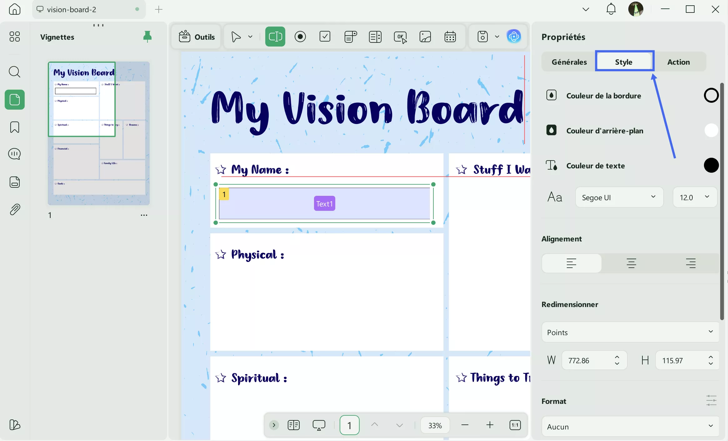Click the page 1 thumbnail

click(99, 133)
